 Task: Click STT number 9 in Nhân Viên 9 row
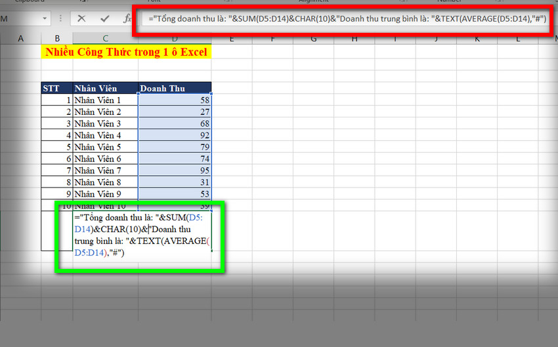[57, 194]
